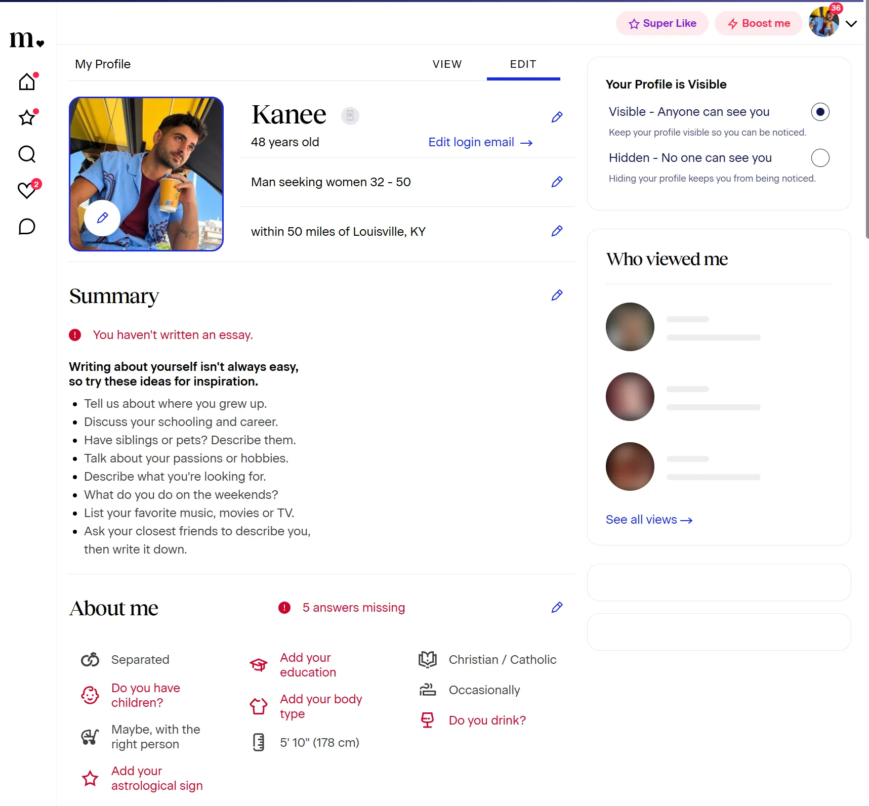Viewport: 869px width, 806px height.
Task: Click 'Add your astrological sign' prompt
Action: pyautogui.click(x=157, y=778)
